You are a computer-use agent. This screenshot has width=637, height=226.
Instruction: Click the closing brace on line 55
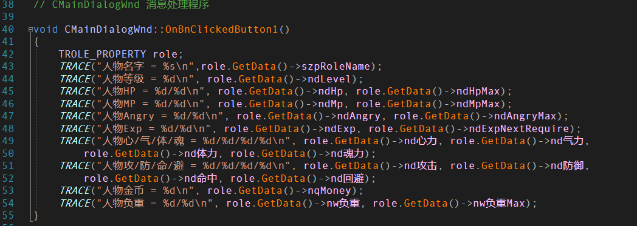pyautogui.click(x=36, y=216)
